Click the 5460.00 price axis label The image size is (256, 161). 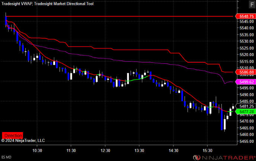click(x=247, y=134)
